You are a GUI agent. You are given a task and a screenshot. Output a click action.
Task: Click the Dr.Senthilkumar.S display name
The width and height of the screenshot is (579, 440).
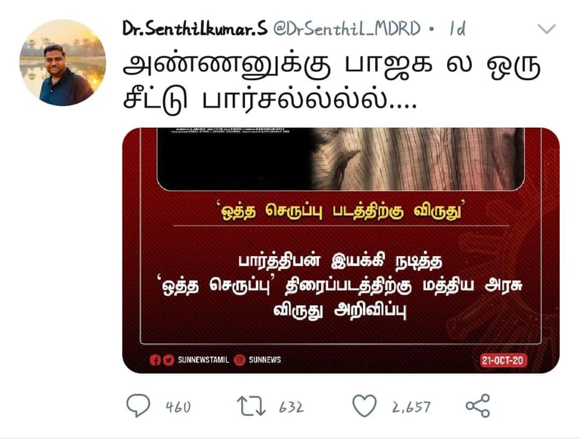(195, 28)
